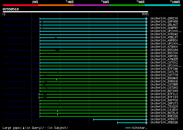Select hit label UniRef100_B9GNK8
Screen dimensions: 183x130
(x=164, y=78)
